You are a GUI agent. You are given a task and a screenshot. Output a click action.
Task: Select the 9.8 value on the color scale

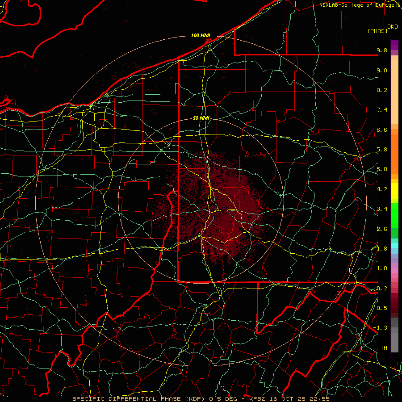coord(382,50)
